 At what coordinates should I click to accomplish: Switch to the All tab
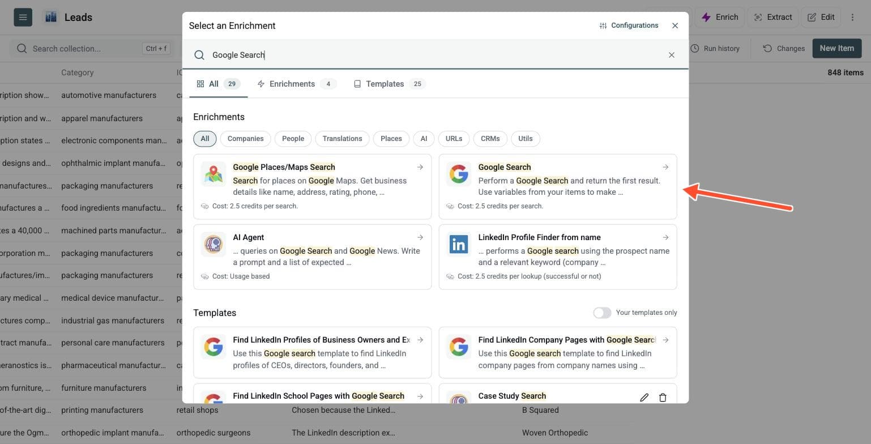coord(219,84)
